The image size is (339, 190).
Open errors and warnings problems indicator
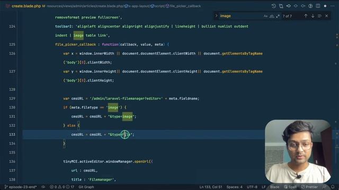pyautogui.click(x=62, y=187)
